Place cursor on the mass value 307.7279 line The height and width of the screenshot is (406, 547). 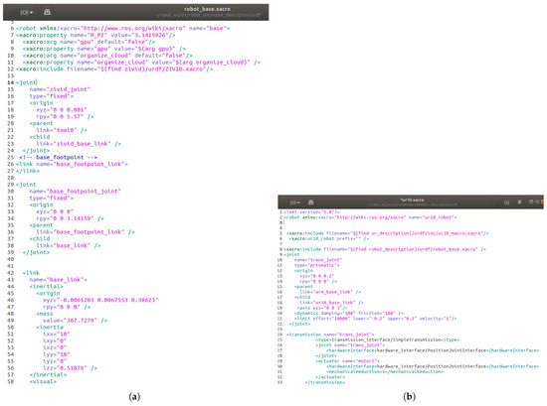click(x=75, y=321)
